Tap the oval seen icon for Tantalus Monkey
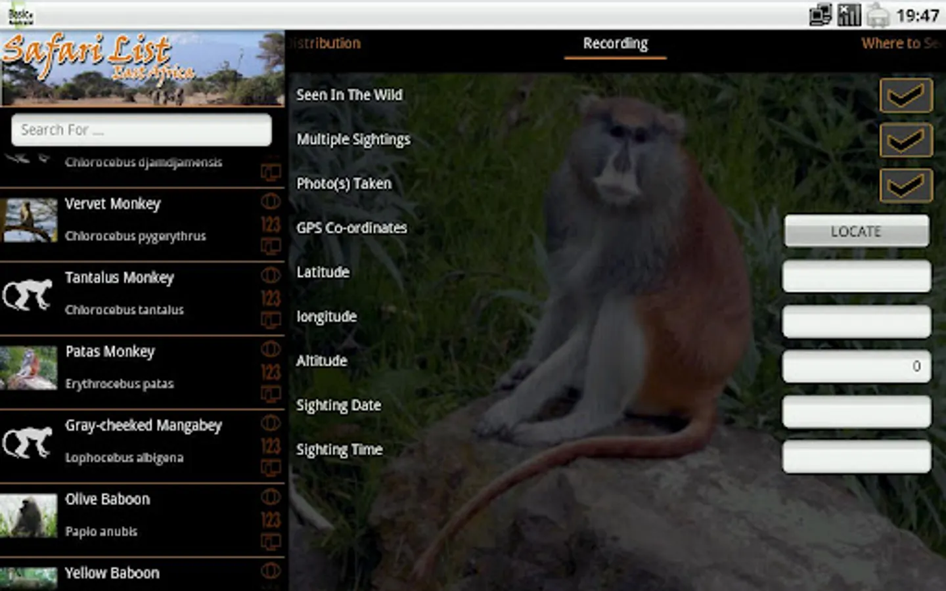The image size is (946, 591). 271,274
